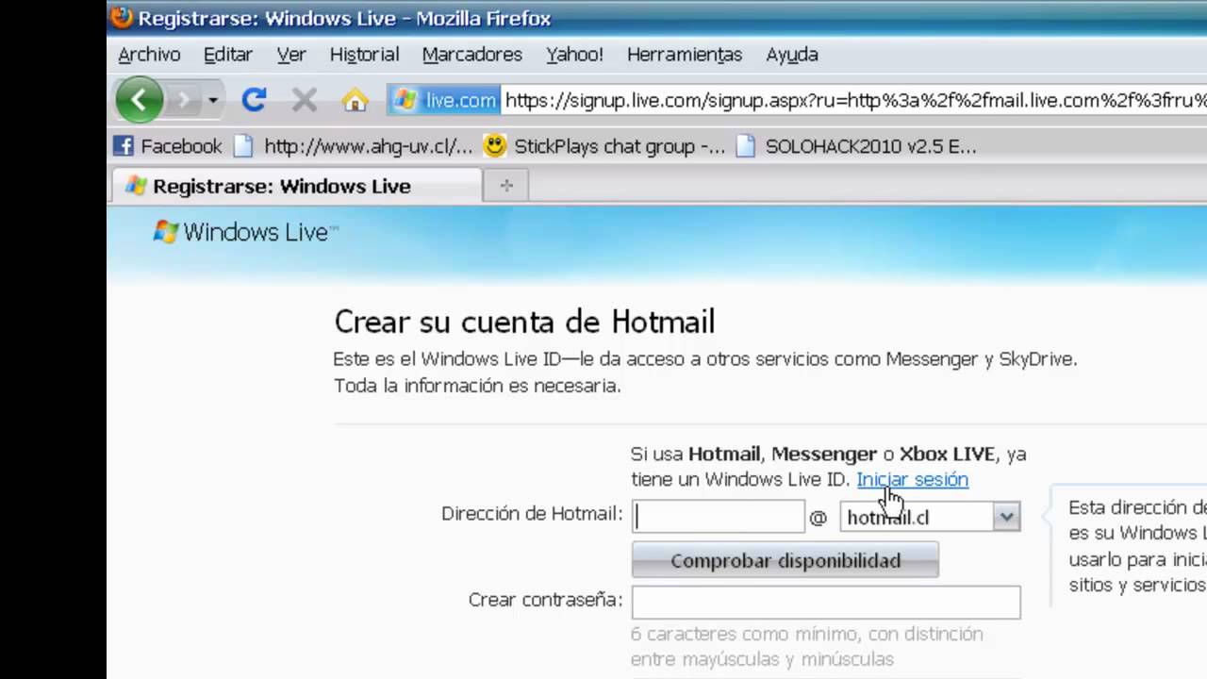Open the Editar menu
Viewport: 1207px width, 679px height.
(228, 55)
